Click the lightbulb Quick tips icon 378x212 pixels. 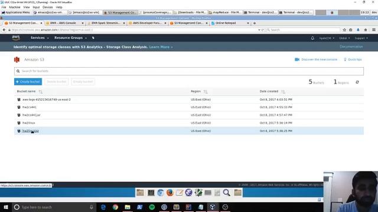point(345,59)
